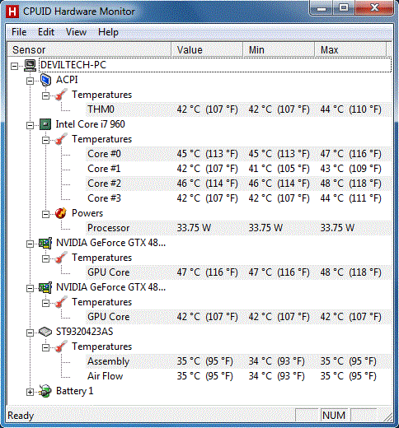Select the THM0 sensor row

(x=238, y=109)
